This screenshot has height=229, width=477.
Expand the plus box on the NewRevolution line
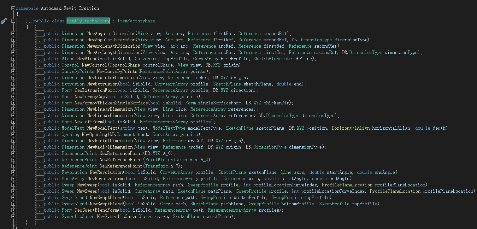coord(13,172)
